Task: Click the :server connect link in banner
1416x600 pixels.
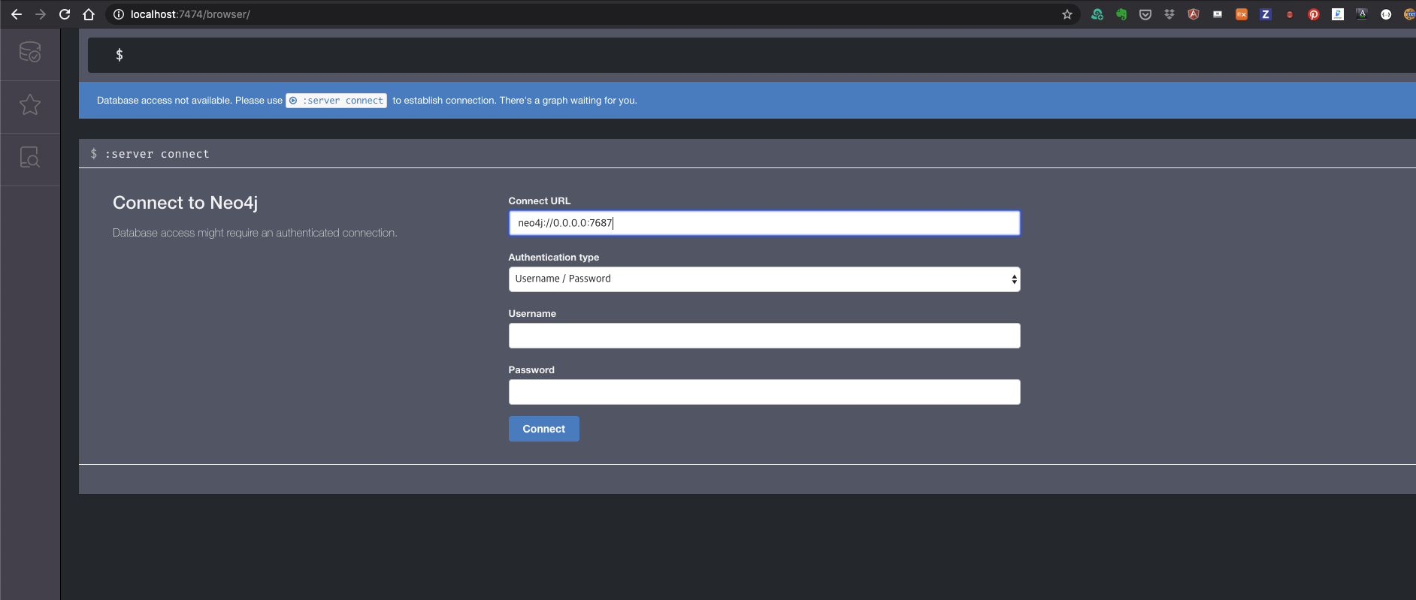Action: (336, 101)
